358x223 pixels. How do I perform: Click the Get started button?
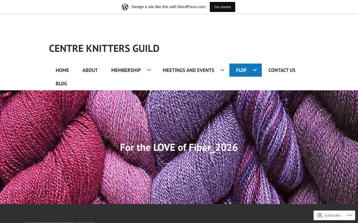222,7
